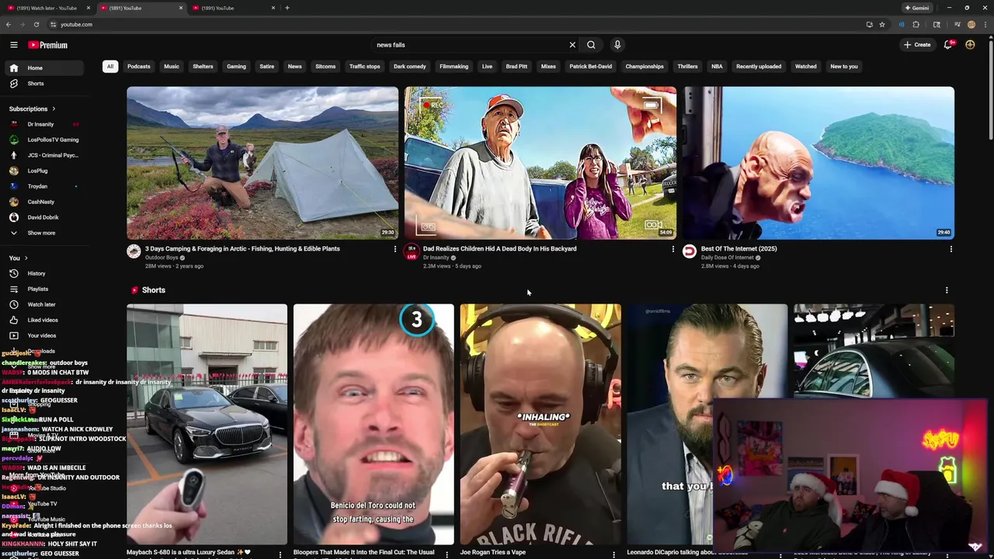The height and width of the screenshot is (559, 994).
Task: Open the account avatar menu
Action: (x=970, y=45)
